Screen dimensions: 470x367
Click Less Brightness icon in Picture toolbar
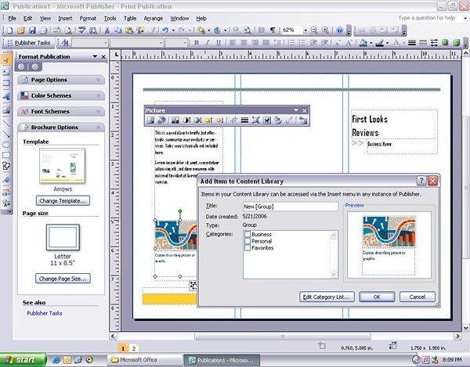(219, 121)
